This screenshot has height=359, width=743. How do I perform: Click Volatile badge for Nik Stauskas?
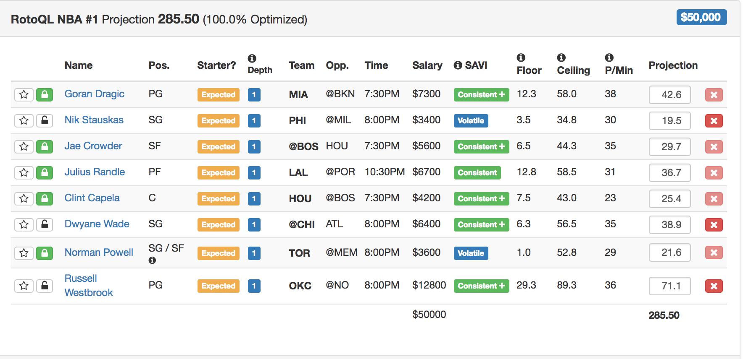pos(471,121)
